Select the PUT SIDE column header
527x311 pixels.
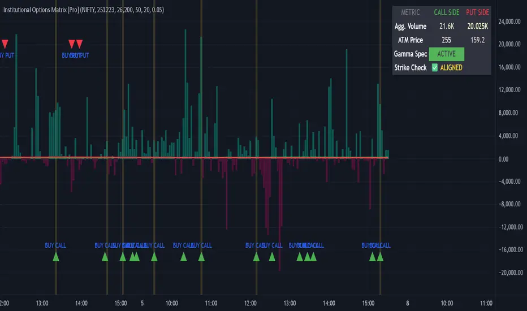pos(478,12)
